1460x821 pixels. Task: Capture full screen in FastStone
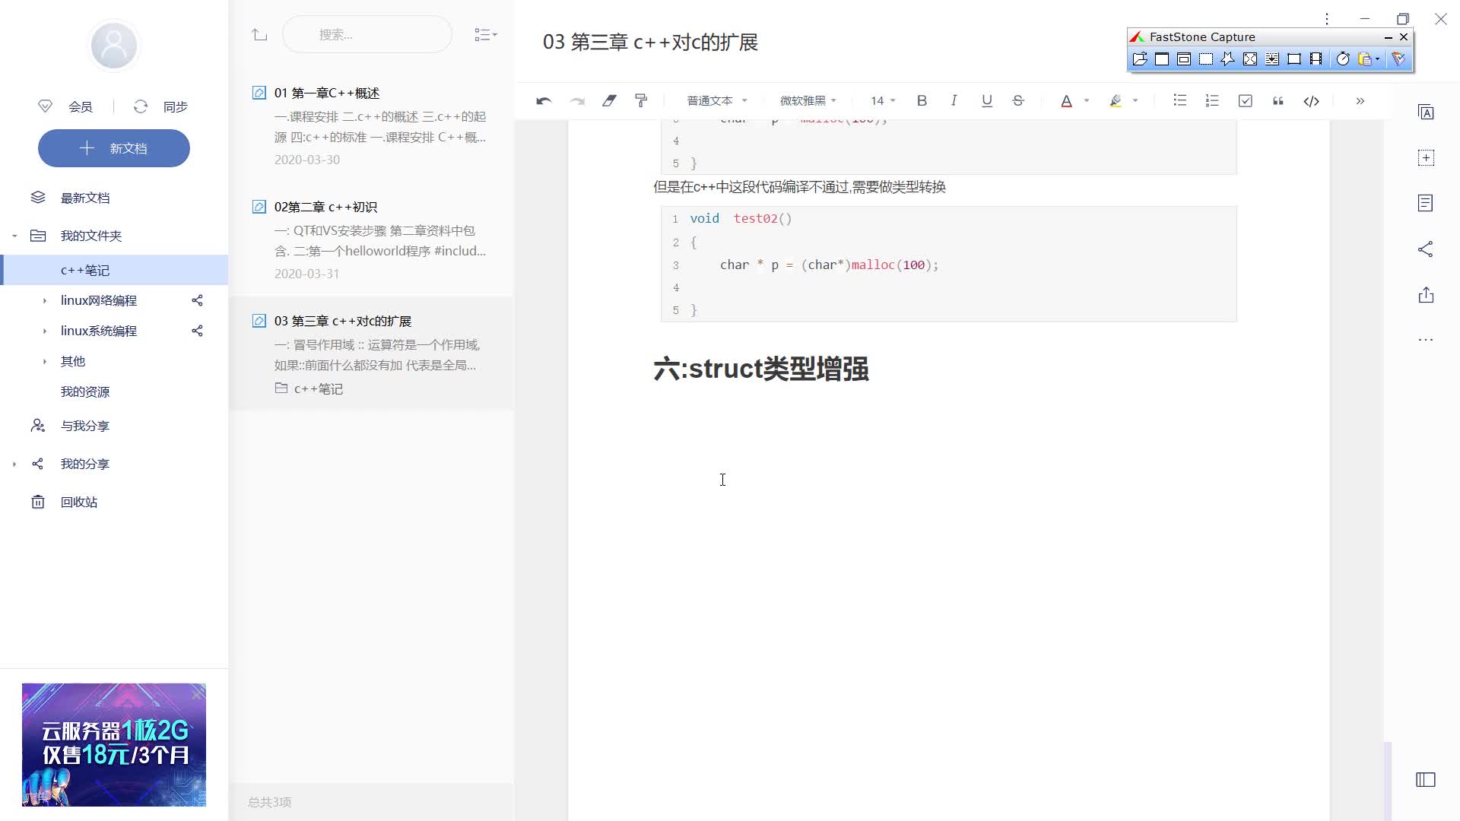point(1250,59)
